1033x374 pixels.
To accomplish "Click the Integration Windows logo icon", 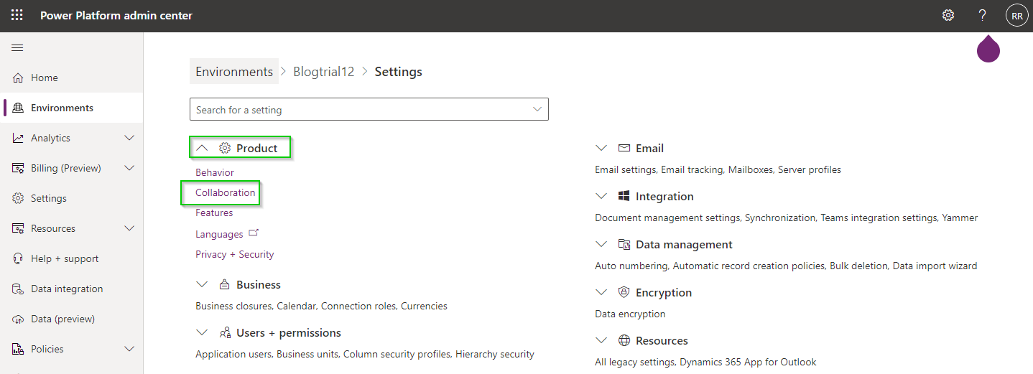I will [x=624, y=196].
